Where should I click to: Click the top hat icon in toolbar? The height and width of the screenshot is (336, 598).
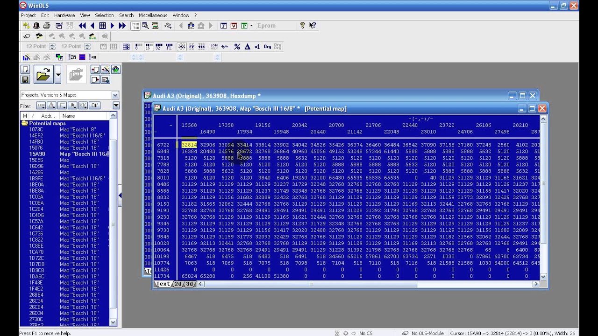(x=36, y=26)
